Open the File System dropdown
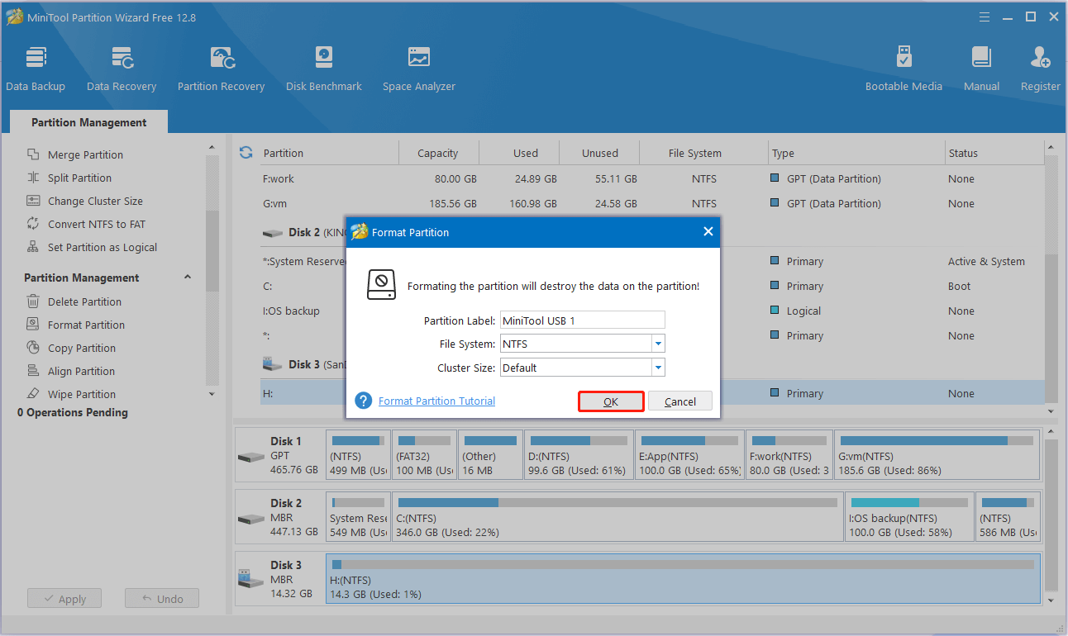This screenshot has width=1068, height=636. pos(658,344)
